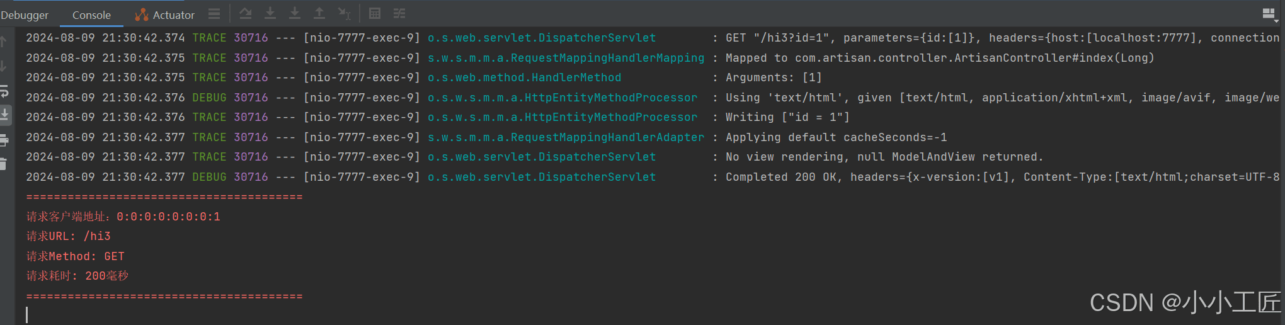The height and width of the screenshot is (325, 1285).
Task: Click the Run to Cursor icon
Action: [344, 13]
